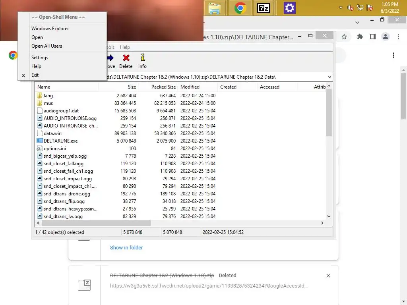Select the lang folder

coord(48,96)
